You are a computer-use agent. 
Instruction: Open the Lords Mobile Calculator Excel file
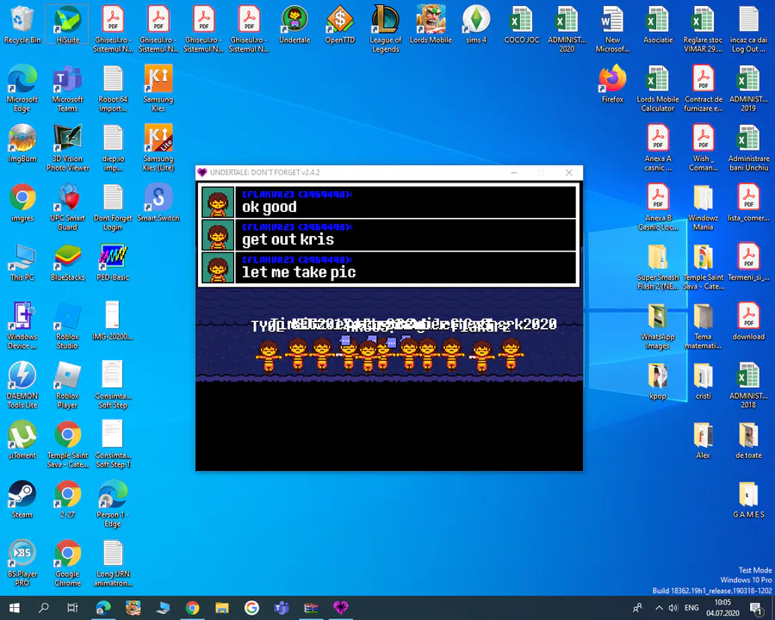(x=658, y=88)
